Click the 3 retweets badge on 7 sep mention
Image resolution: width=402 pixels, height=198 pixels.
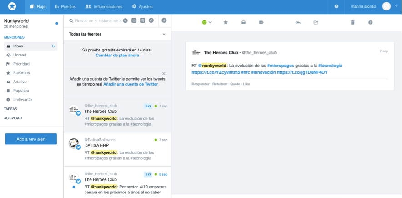tap(148, 106)
